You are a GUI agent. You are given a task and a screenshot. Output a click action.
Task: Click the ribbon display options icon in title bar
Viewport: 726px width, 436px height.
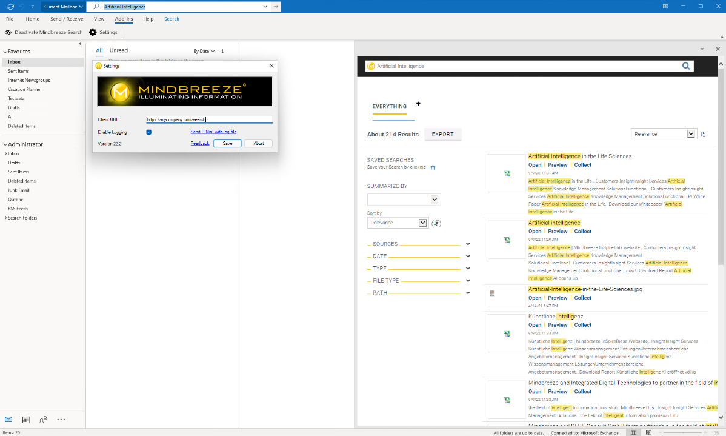coord(665,7)
